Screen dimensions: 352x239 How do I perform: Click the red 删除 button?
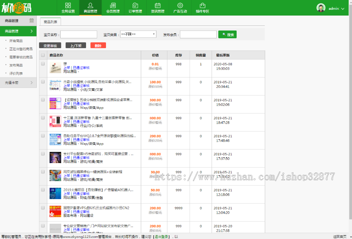point(98,45)
